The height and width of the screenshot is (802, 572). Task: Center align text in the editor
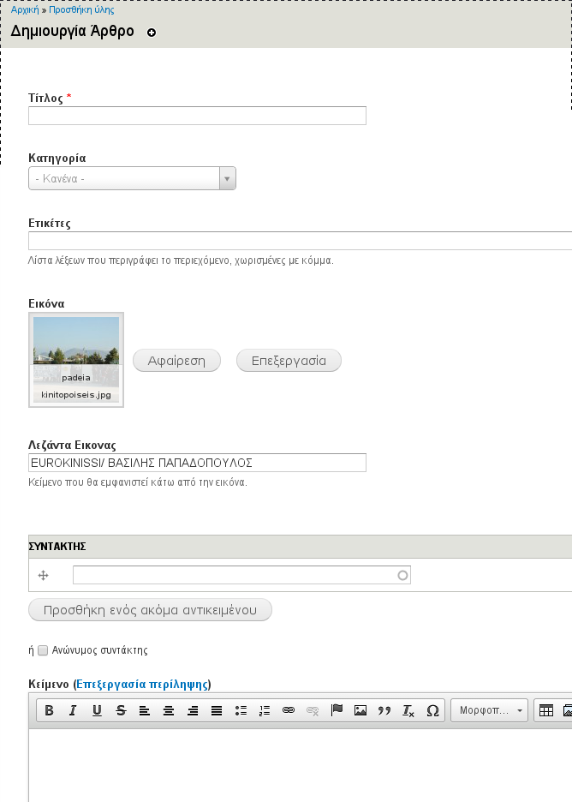(x=169, y=710)
